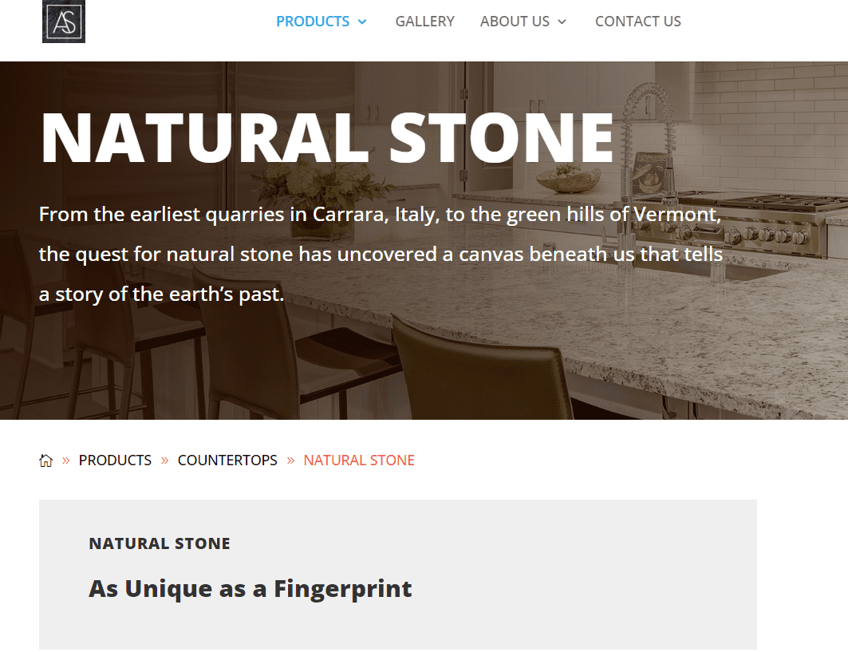Viewport: 848px width, 652px height.
Task: Click the As Unique as a Fingerprint heading
Action: coord(250,589)
